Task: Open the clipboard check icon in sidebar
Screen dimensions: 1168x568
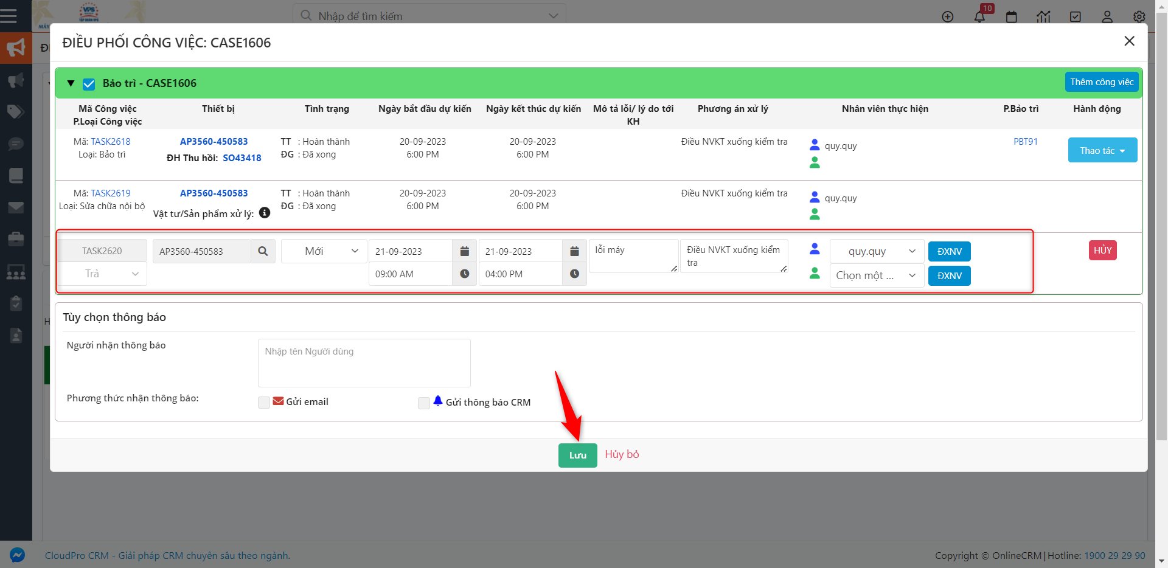Action: pos(16,303)
